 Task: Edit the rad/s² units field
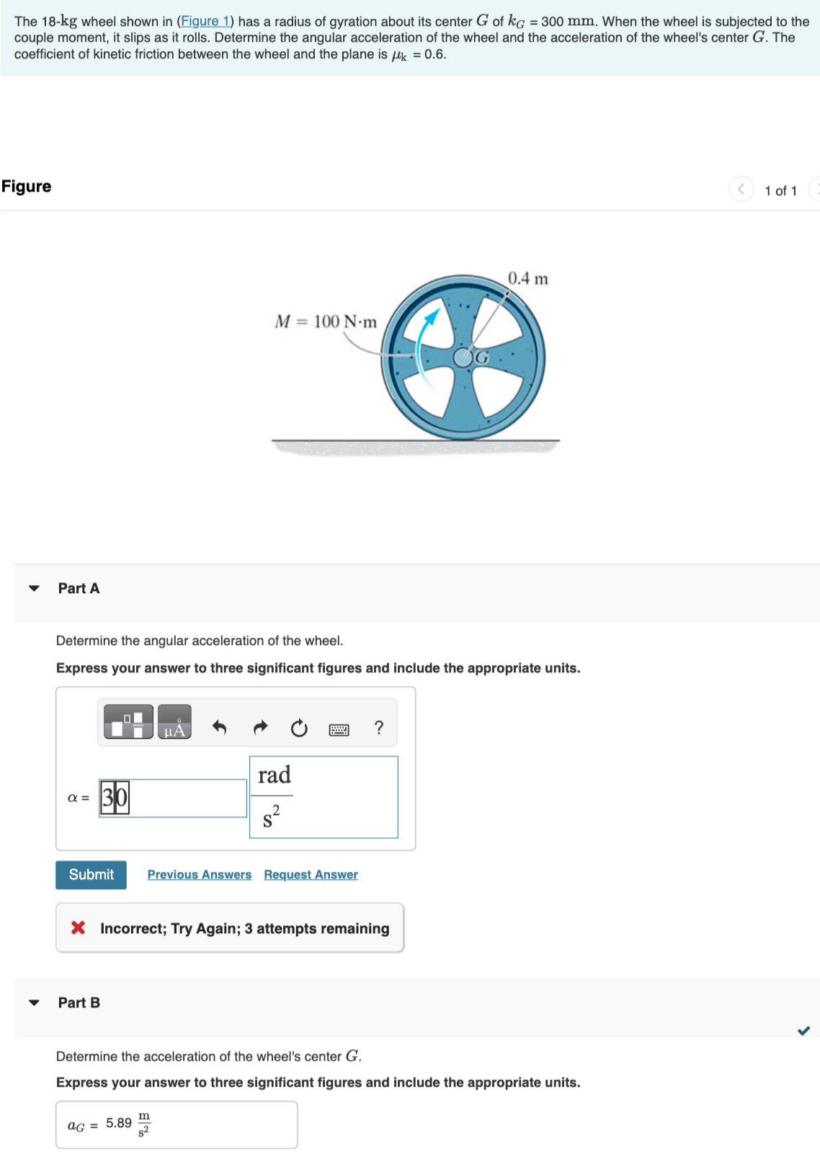tap(324, 797)
